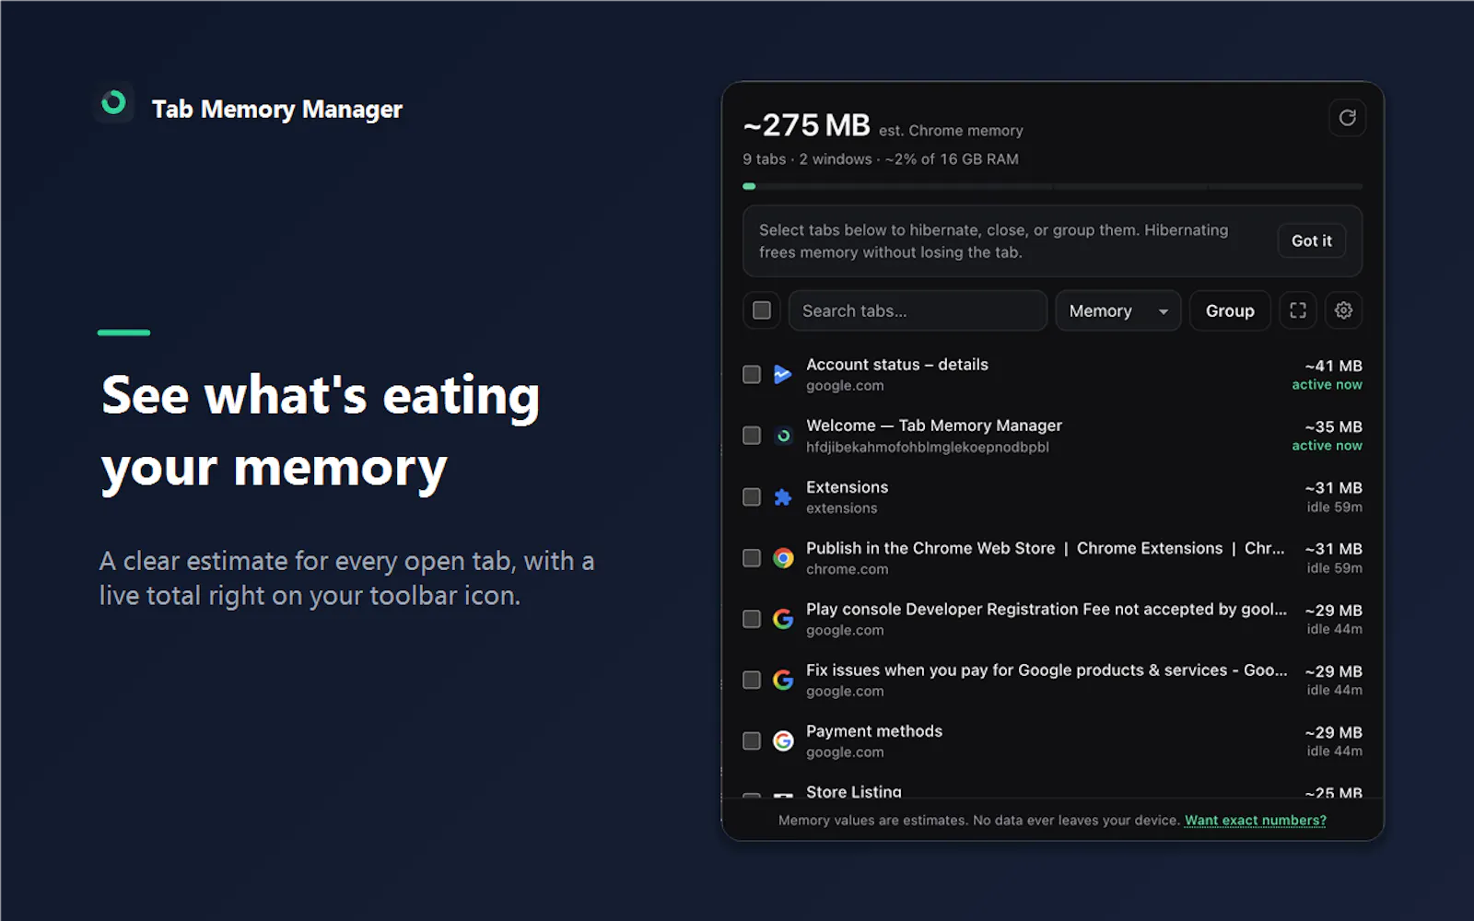Select the Payment methods checkbox
This screenshot has width=1474, height=921.
[x=752, y=740]
